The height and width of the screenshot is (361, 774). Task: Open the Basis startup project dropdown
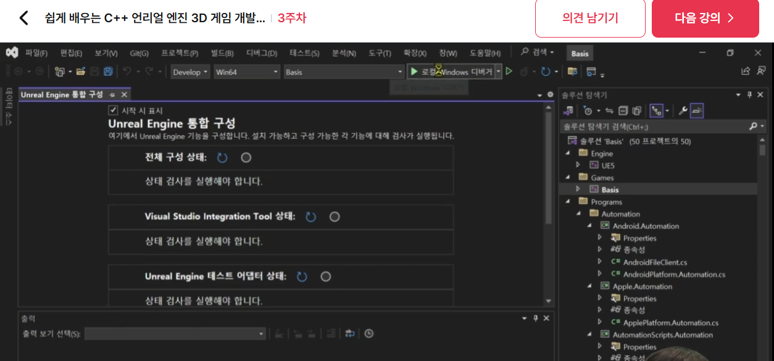pos(344,72)
